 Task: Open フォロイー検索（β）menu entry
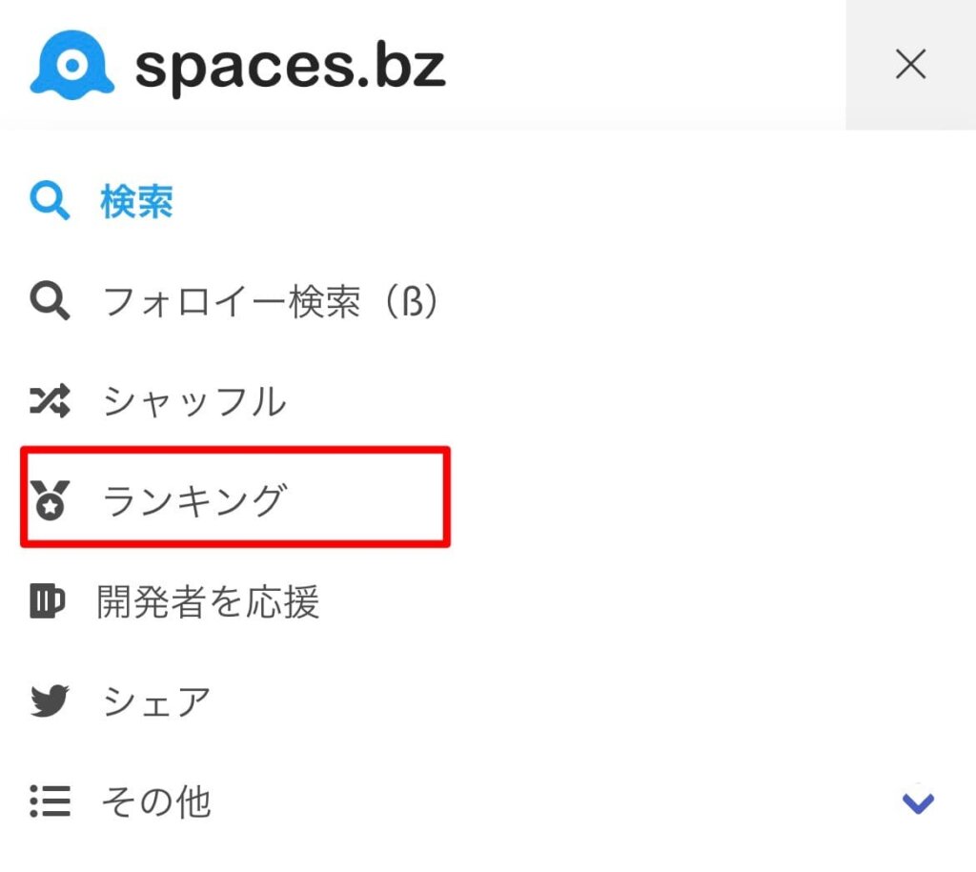pyautogui.click(x=271, y=302)
